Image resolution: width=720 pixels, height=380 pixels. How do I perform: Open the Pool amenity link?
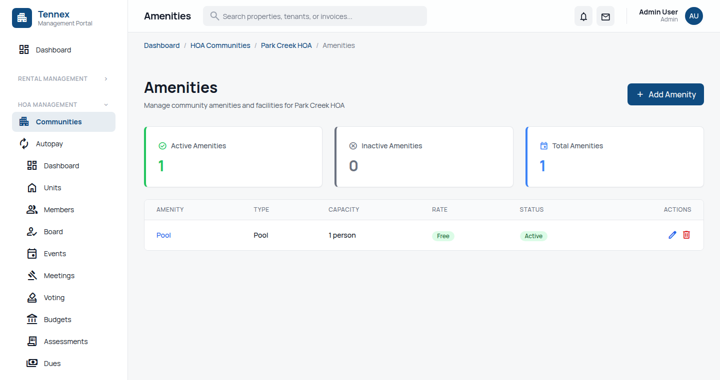pos(163,235)
